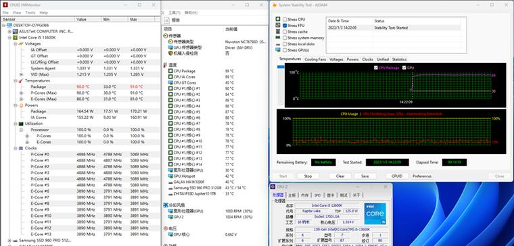Click the Voltages category icon
The width and height of the screenshot is (514, 246).
pyautogui.click(x=21, y=44)
